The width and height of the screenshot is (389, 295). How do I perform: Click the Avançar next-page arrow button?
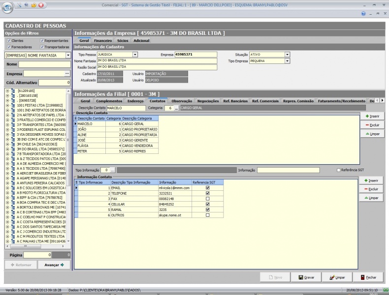tap(54, 265)
